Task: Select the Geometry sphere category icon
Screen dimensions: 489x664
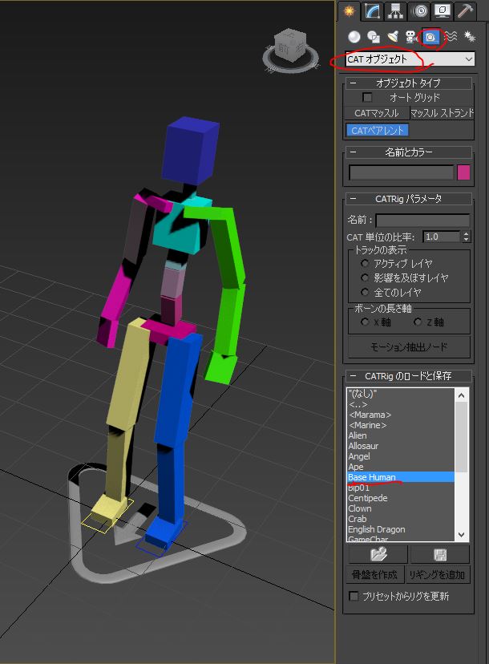Action: (354, 36)
